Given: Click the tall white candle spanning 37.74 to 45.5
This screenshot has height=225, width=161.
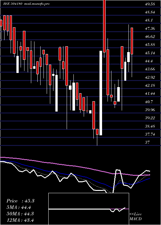Looking at the screenshot, I should click(x=101, y=93).
